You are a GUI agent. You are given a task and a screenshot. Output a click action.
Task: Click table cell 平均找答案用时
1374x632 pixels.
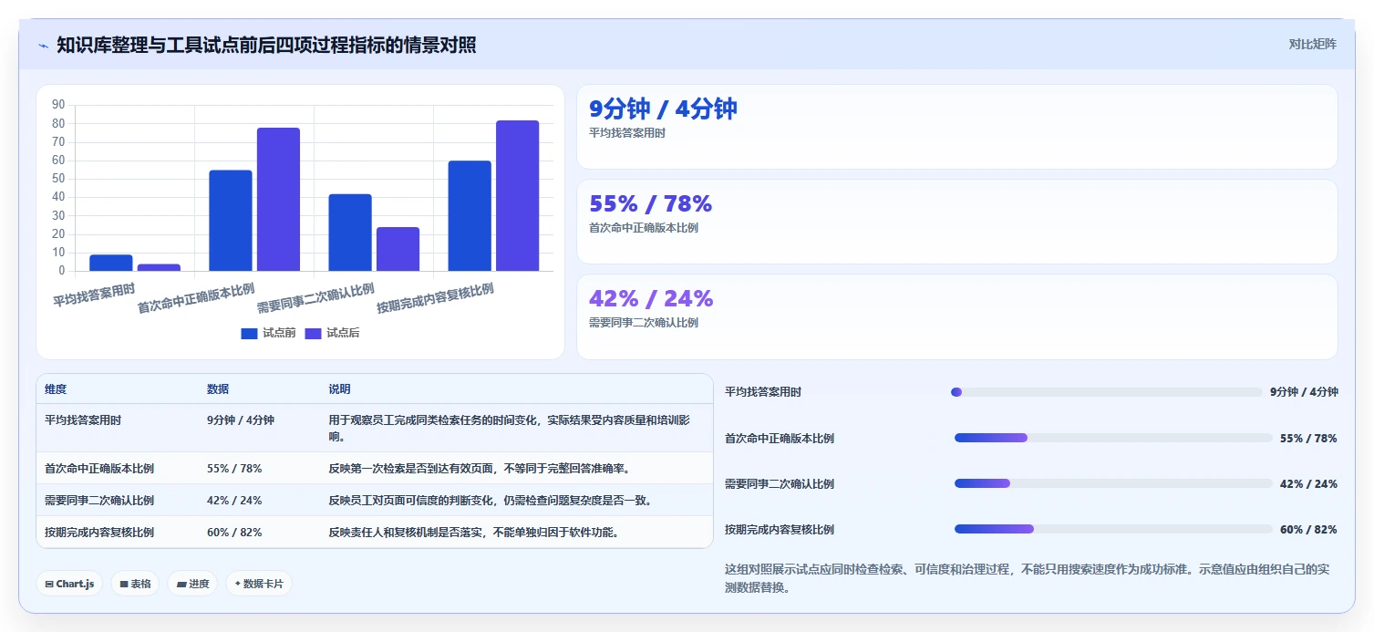click(83, 420)
